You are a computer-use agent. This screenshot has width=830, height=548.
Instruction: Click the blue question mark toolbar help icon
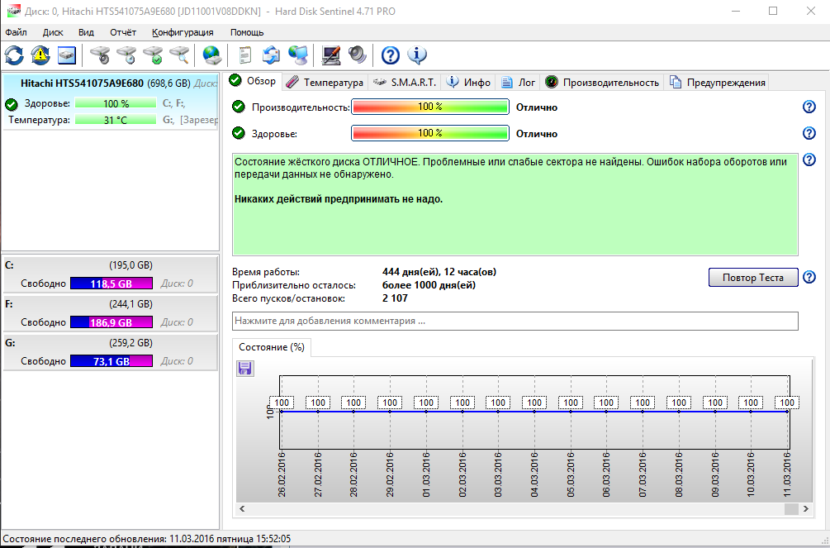pos(390,55)
